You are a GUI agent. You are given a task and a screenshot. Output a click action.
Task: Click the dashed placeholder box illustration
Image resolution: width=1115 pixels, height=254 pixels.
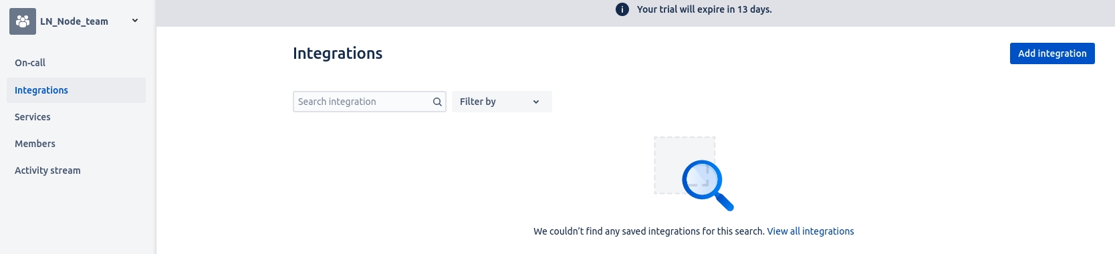tap(685, 165)
